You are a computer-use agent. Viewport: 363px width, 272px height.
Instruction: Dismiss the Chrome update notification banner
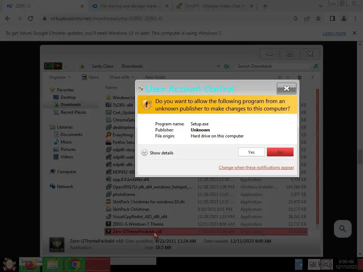354,33
